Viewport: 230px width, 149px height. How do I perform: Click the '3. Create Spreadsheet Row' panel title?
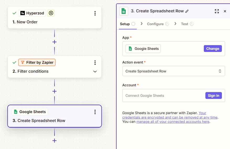[x=157, y=11]
